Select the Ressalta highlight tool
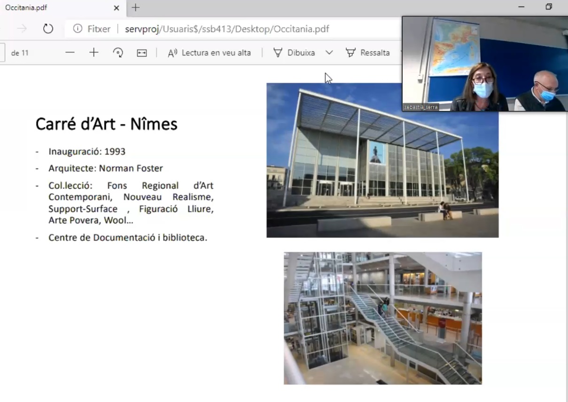The image size is (568, 402). (368, 53)
